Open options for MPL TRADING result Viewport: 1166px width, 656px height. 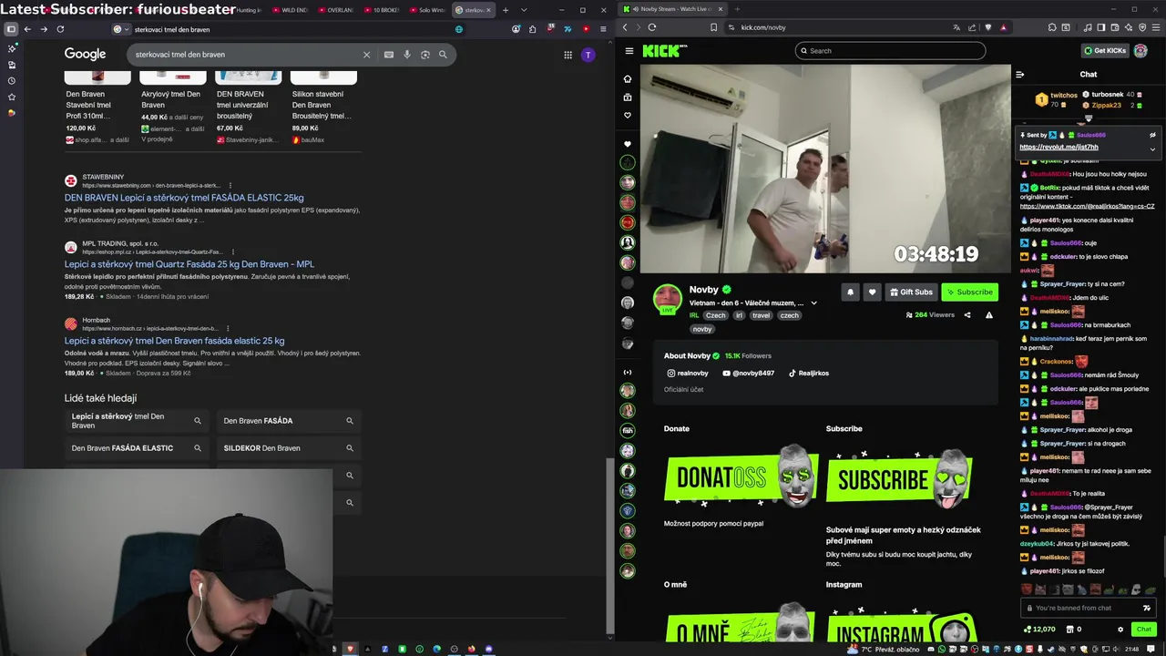[232, 251]
